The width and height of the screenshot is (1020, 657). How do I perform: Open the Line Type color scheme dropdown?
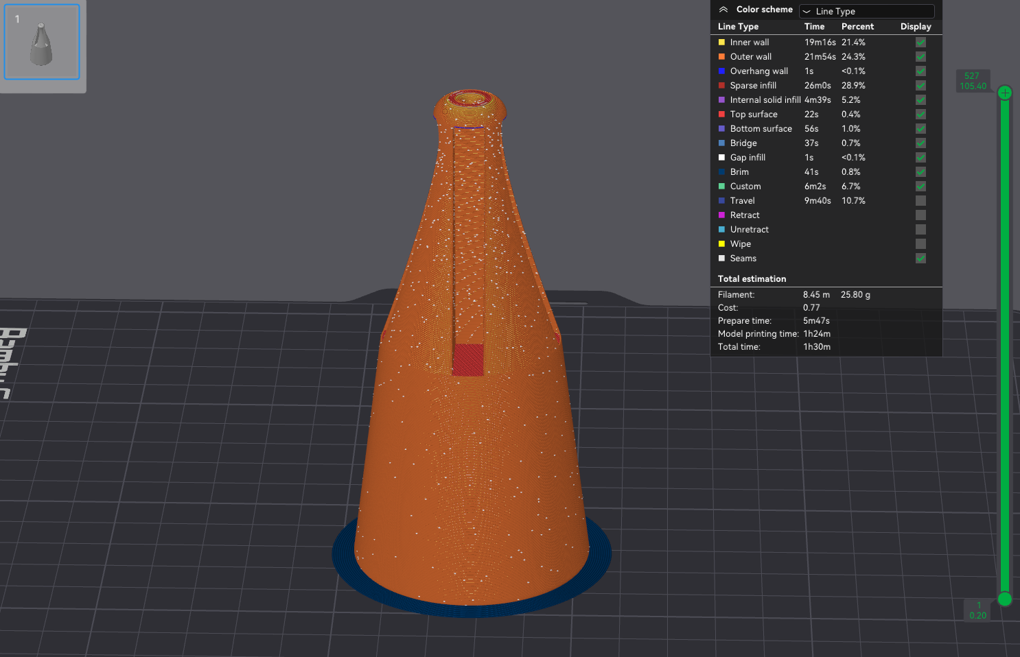[x=866, y=11]
